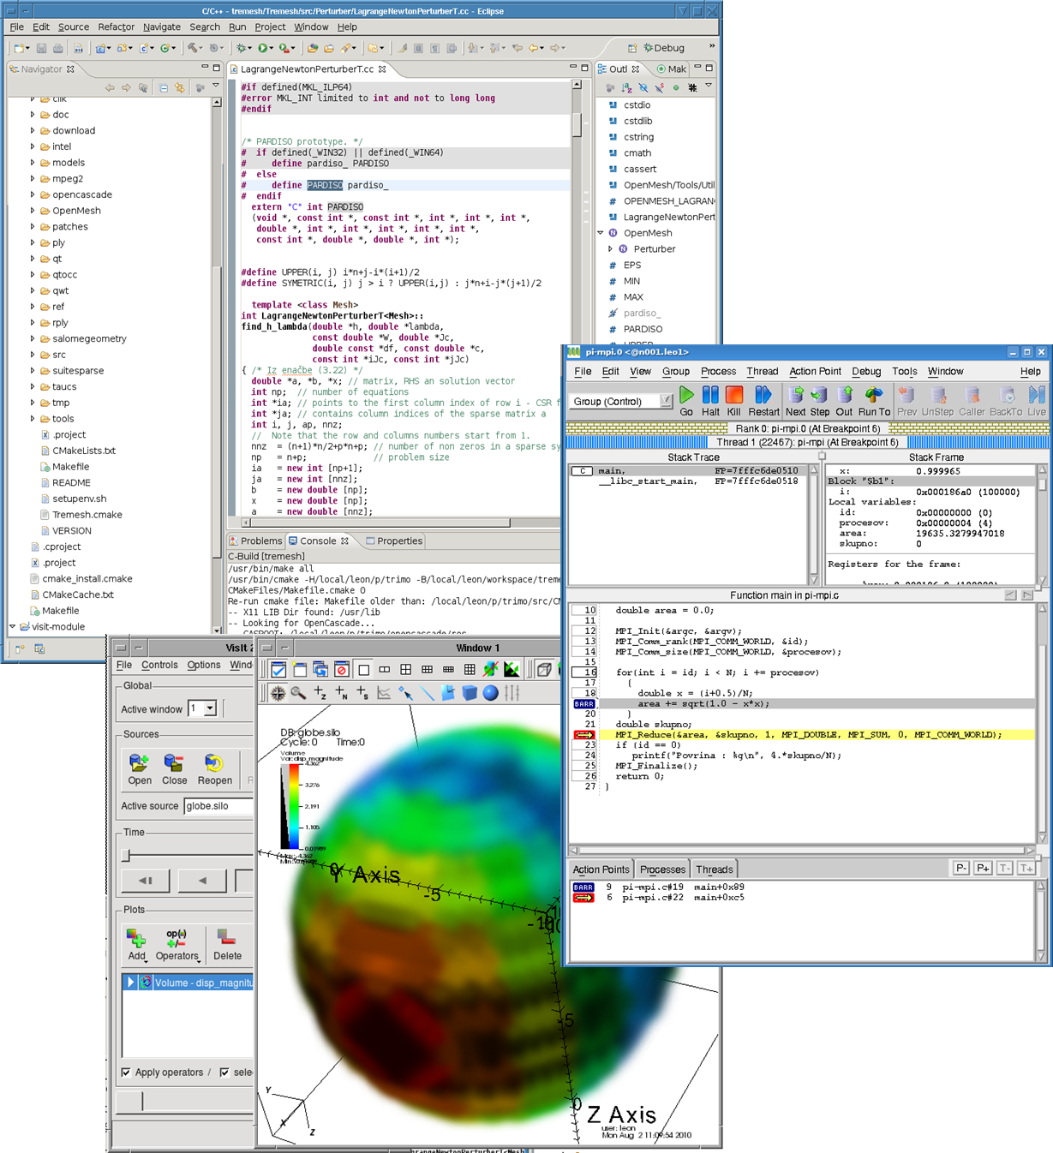Click the Step debugging icon
The width and height of the screenshot is (1053, 1153).
820,396
